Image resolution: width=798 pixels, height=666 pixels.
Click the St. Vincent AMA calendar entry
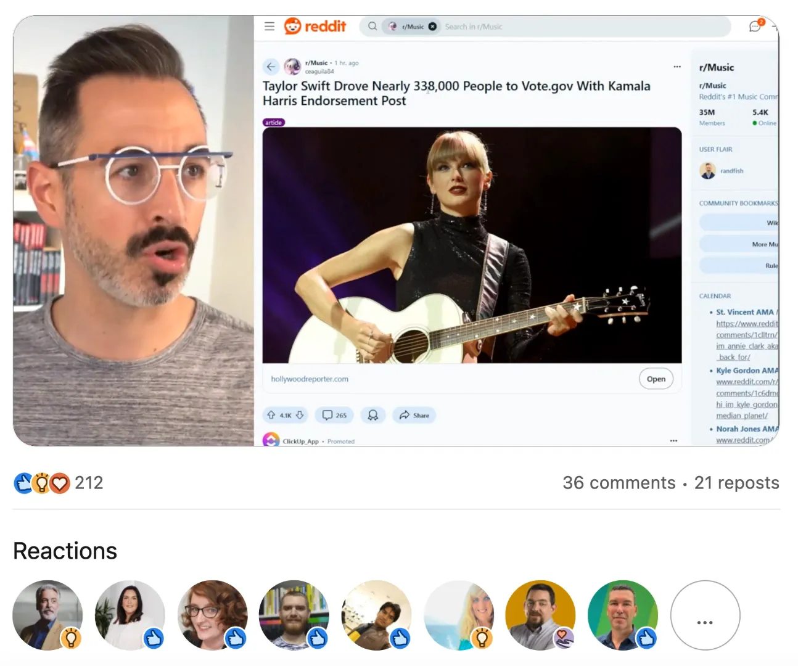pos(747,312)
